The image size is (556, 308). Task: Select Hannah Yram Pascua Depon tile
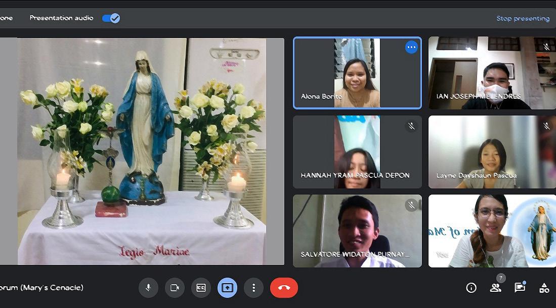(x=357, y=151)
